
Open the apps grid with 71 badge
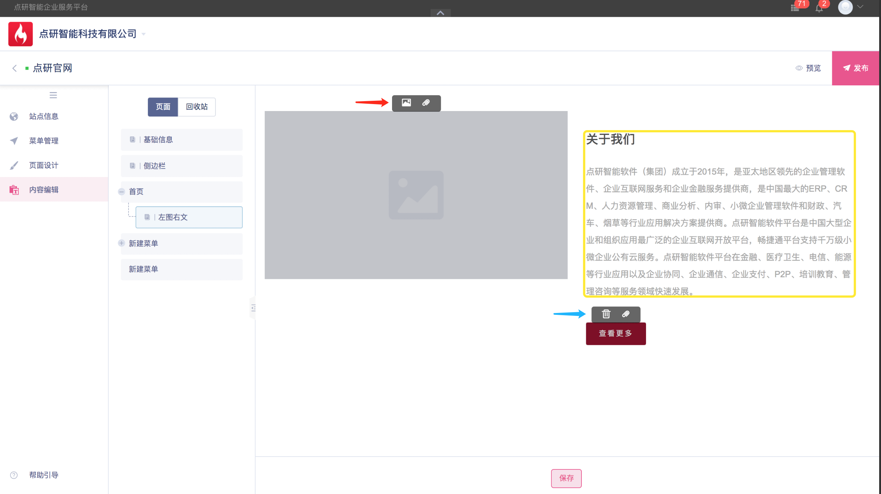click(x=795, y=8)
